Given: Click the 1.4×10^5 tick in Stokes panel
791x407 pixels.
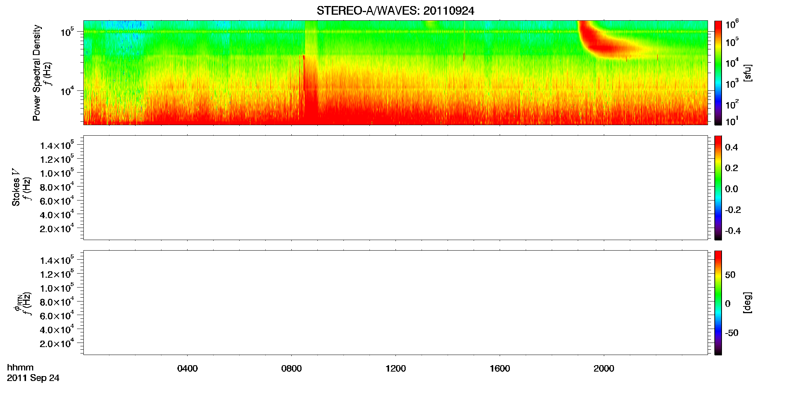Looking at the screenshot, I should click(57, 145).
